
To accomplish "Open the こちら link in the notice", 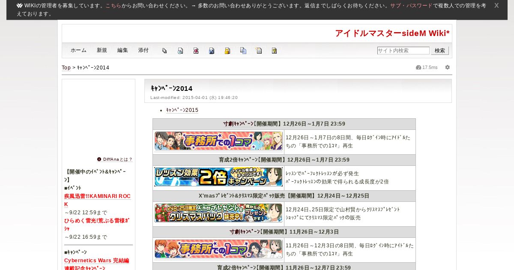I will (114, 6).
